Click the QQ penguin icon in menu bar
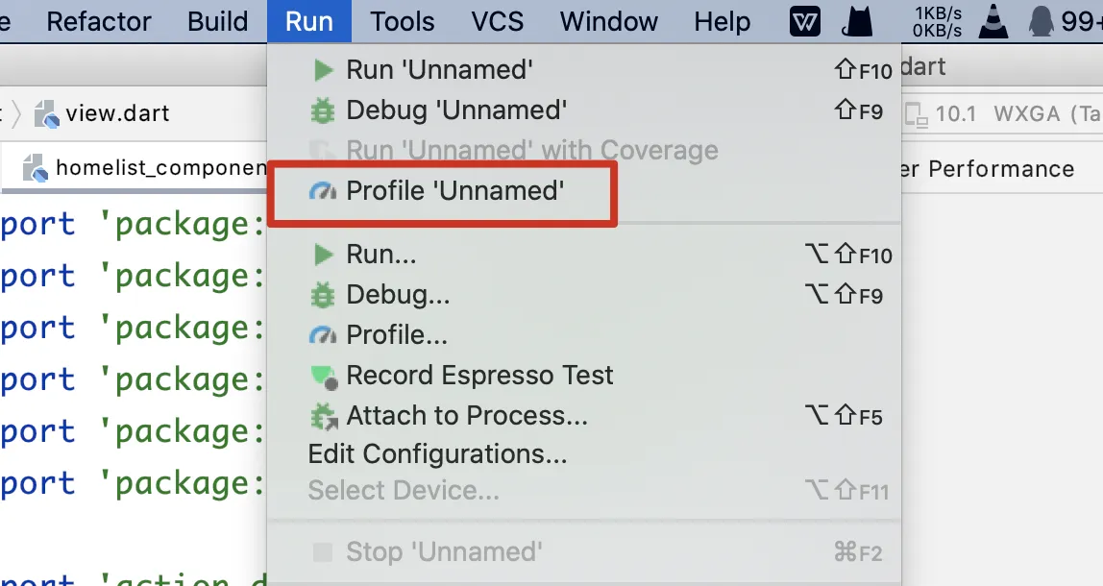Viewport: 1103px width, 586px height. (1041, 21)
